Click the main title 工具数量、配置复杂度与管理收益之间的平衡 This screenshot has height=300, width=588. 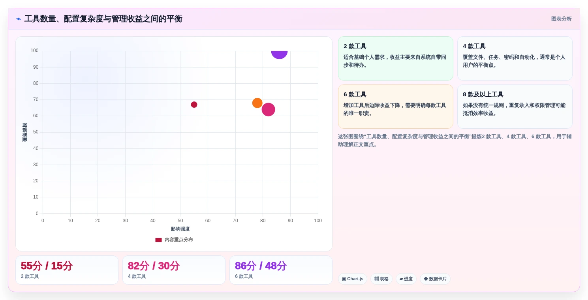click(103, 19)
